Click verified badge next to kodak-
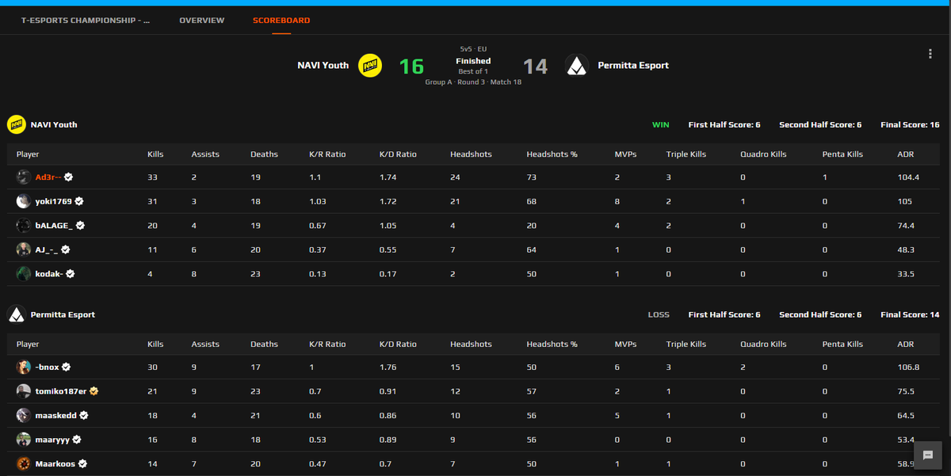Screen dimensions: 951x476 [x=71, y=274]
